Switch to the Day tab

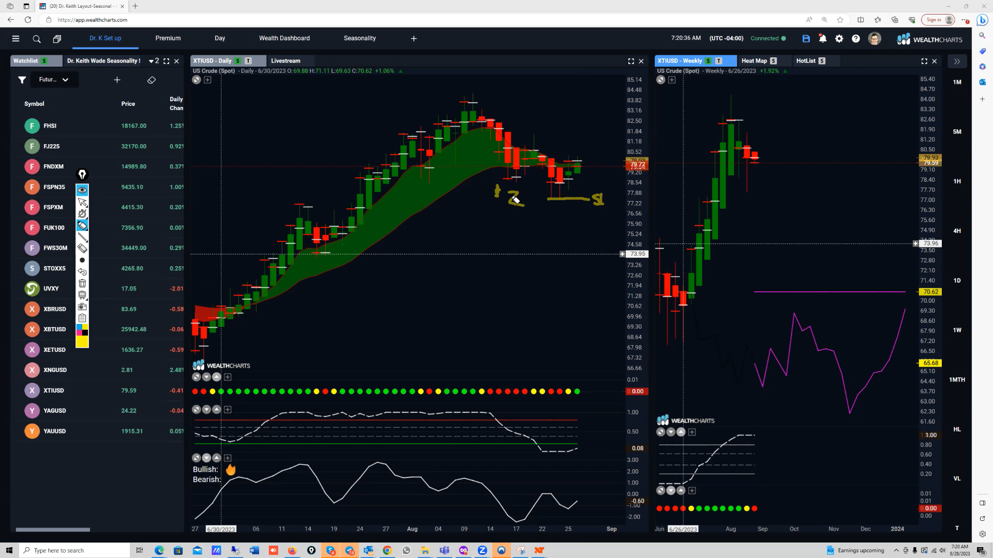(x=220, y=38)
